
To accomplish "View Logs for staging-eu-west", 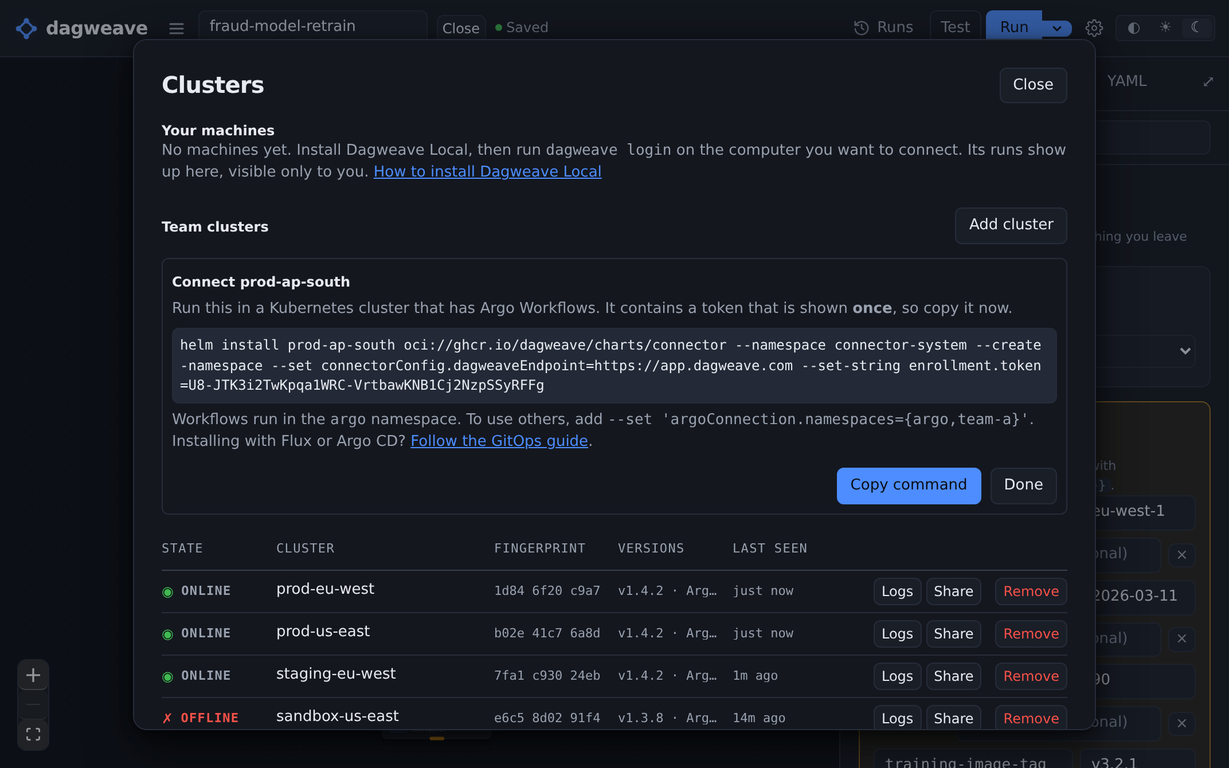I will coord(897,676).
